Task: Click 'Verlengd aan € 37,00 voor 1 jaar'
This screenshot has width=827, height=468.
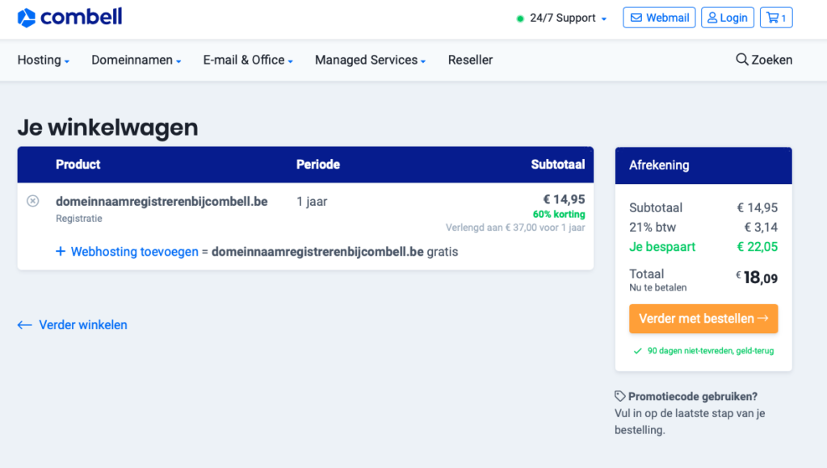Action: tap(515, 228)
